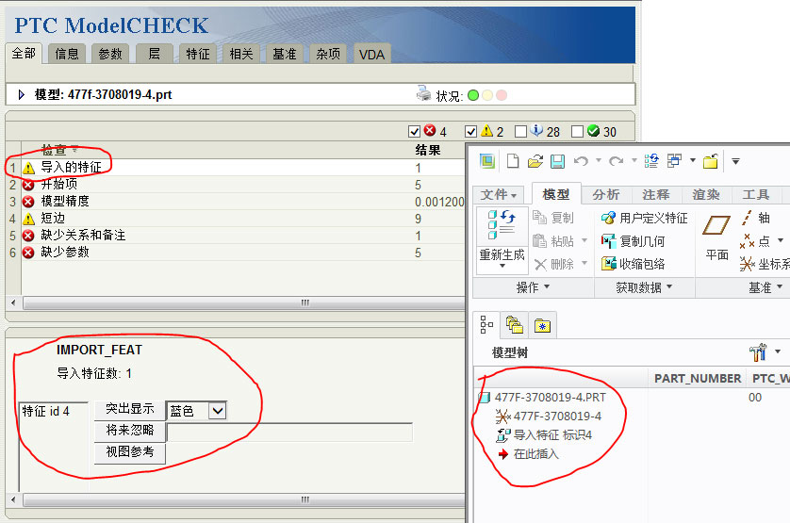This screenshot has height=523, width=790.
Task: Enable the info filter checkbox showing 28
Action: [520, 132]
